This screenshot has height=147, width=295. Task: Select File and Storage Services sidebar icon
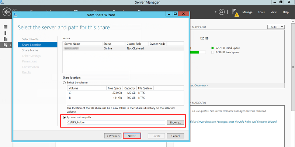pos(6,45)
